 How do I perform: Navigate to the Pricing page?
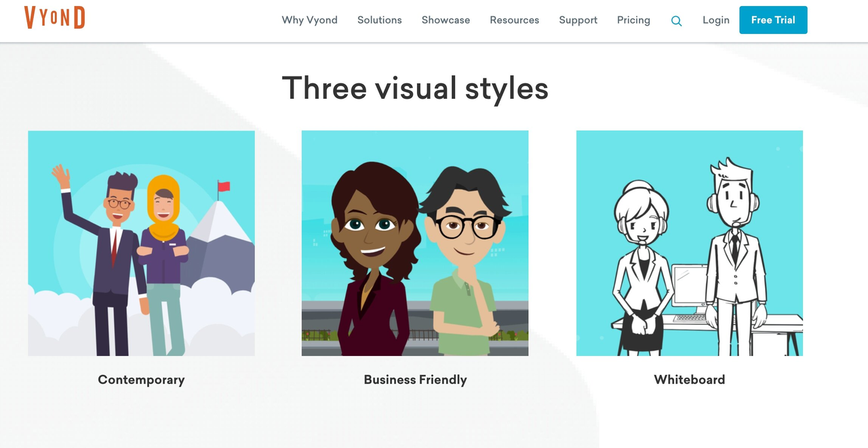tap(633, 20)
